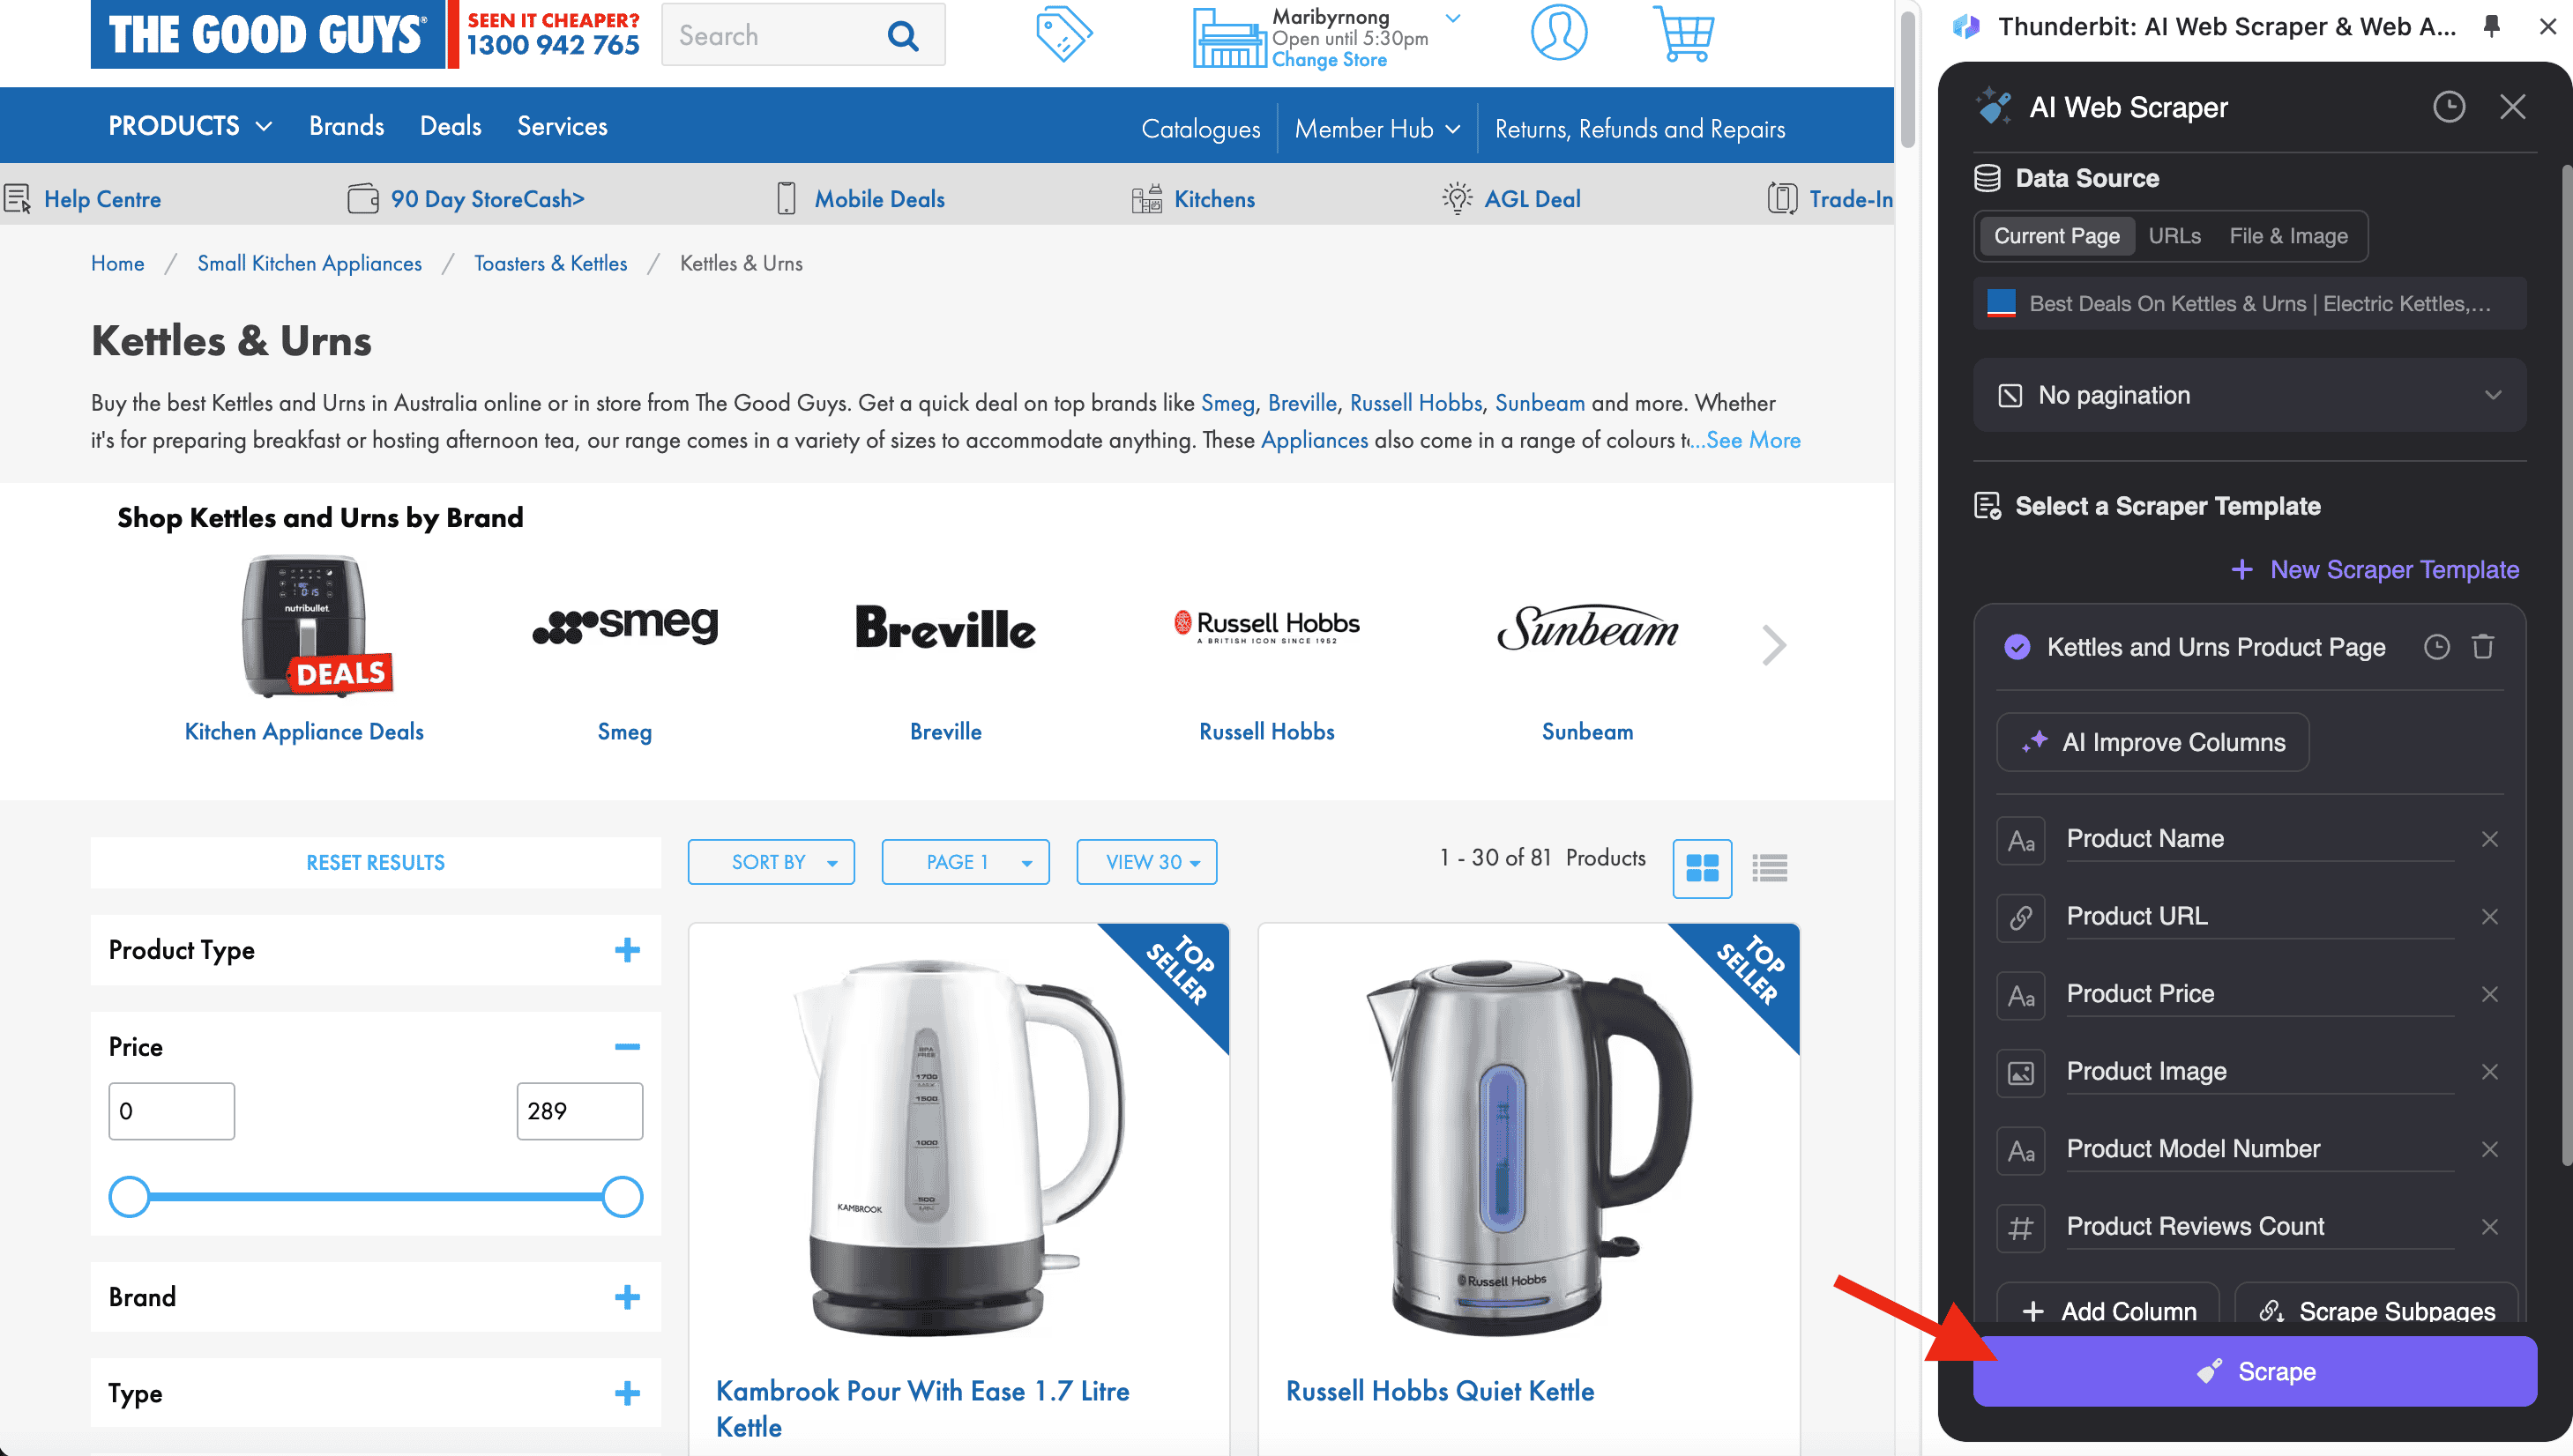Expand the Brand filter section

click(x=627, y=1297)
